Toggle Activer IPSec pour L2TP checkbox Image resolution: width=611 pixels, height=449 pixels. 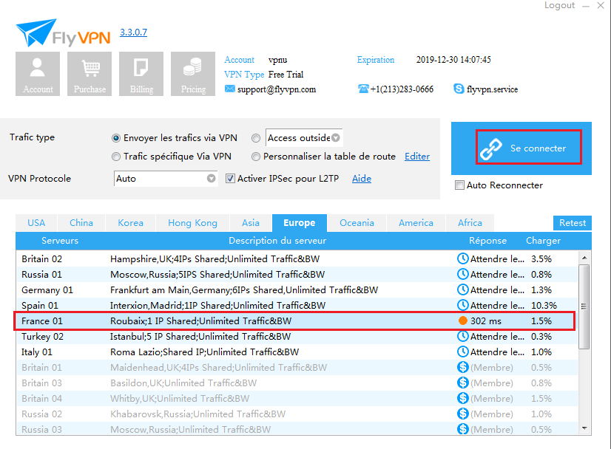tap(230, 179)
